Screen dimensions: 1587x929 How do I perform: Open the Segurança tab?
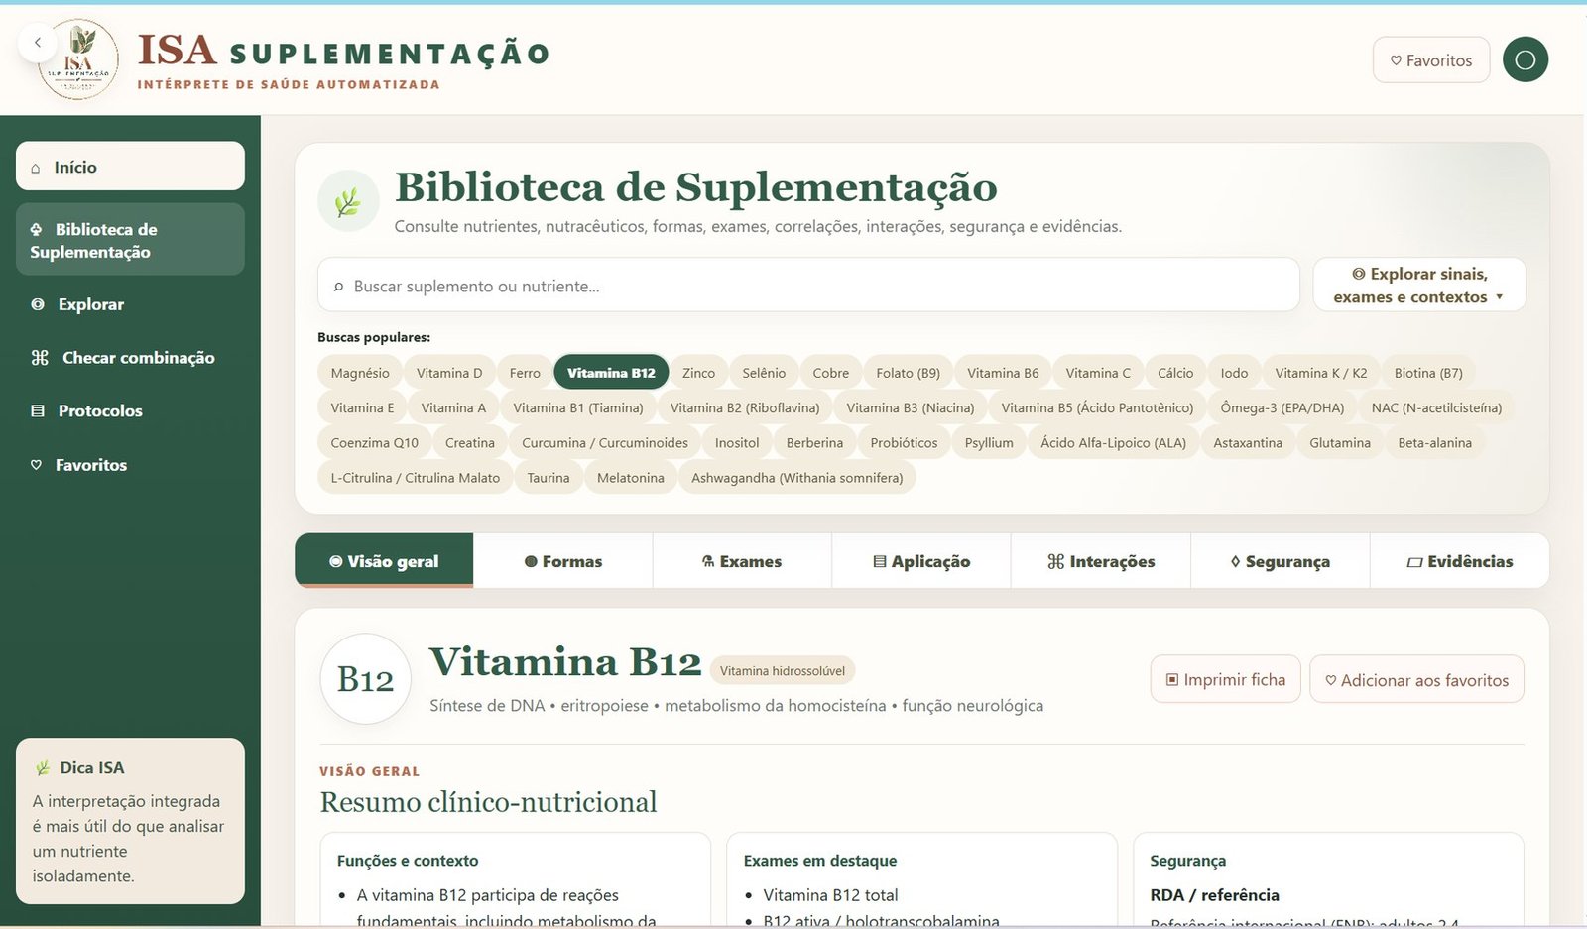point(1281,561)
